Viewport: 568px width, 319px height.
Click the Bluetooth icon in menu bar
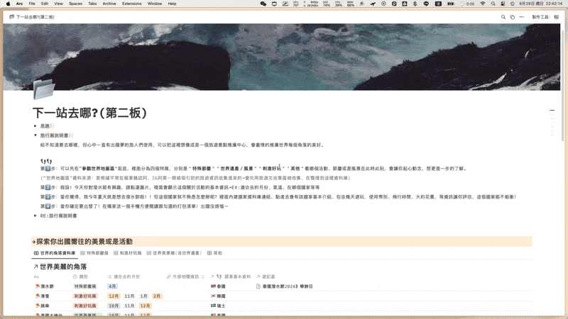(415, 4)
